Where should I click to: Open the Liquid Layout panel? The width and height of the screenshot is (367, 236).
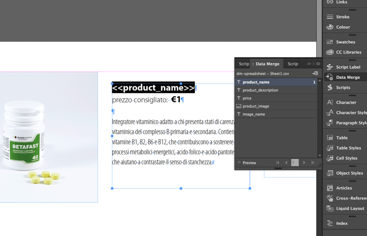345,208
